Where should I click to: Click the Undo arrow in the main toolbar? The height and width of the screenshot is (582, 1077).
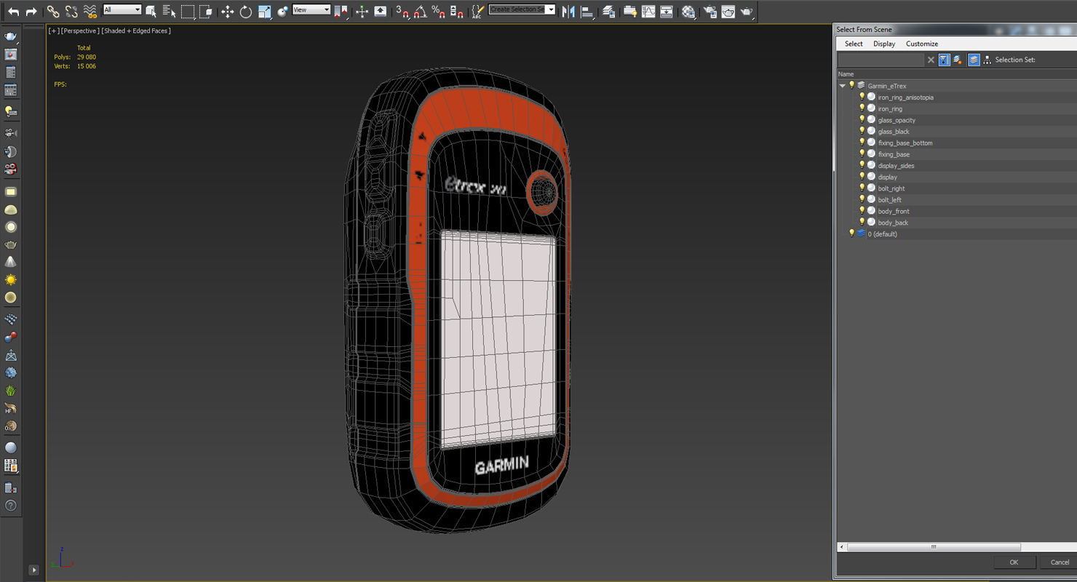13,12
